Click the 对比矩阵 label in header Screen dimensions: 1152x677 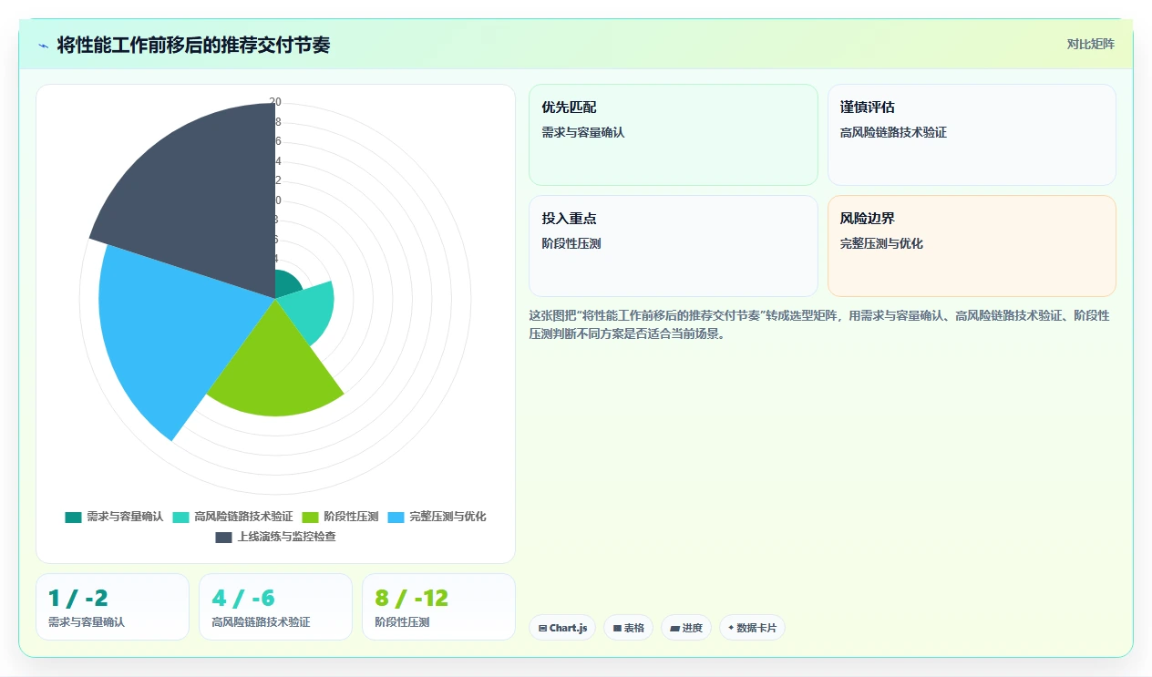point(1091,44)
